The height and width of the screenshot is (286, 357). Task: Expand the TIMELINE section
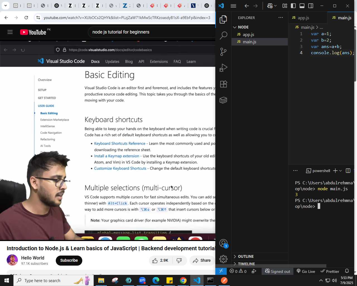(260, 264)
